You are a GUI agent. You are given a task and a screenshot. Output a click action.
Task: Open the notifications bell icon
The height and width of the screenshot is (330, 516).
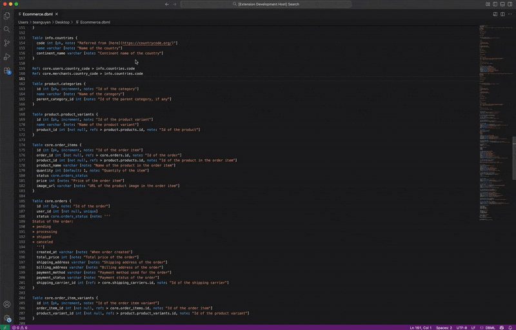point(510,327)
